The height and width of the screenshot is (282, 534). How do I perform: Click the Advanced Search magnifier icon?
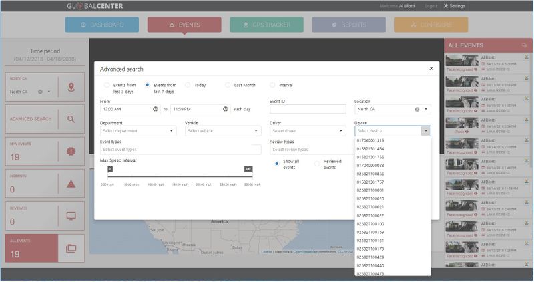71,119
